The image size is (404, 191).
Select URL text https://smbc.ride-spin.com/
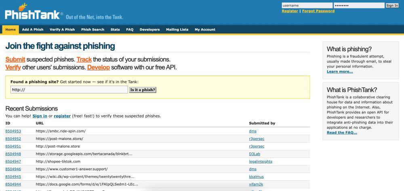61,131
